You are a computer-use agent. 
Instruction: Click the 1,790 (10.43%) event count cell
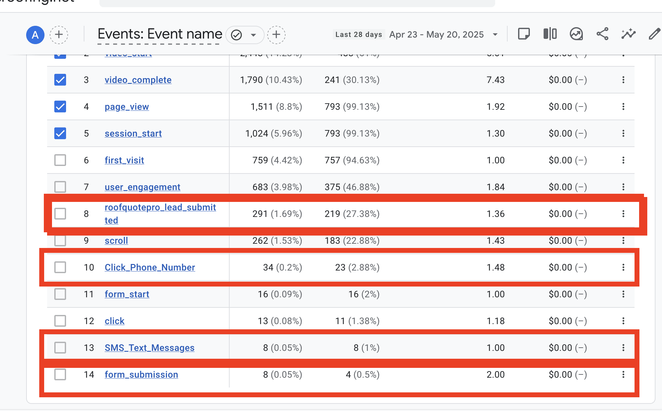tap(271, 80)
